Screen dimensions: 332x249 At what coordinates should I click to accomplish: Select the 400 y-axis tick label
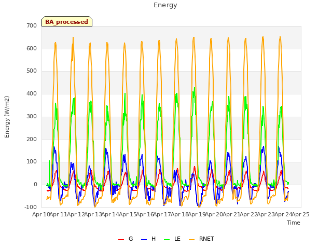coord(32,93)
